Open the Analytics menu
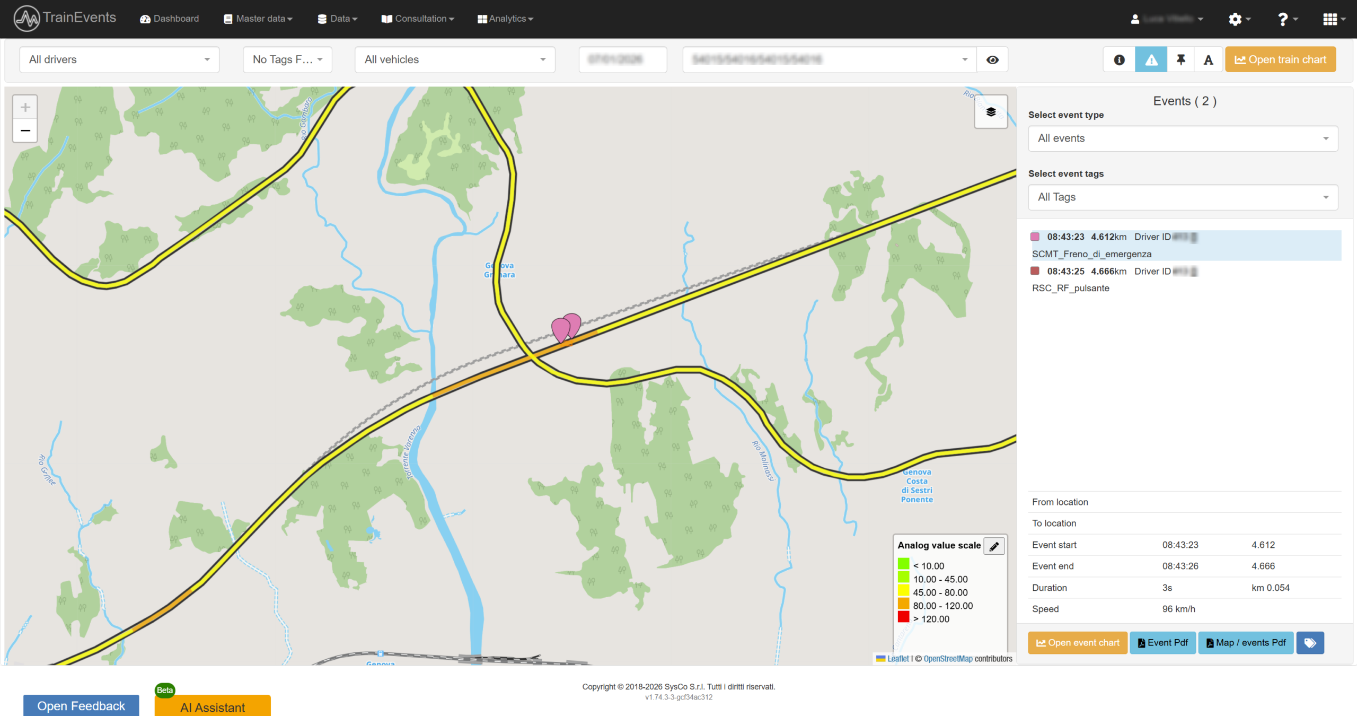The image size is (1357, 716). pyautogui.click(x=505, y=19)
